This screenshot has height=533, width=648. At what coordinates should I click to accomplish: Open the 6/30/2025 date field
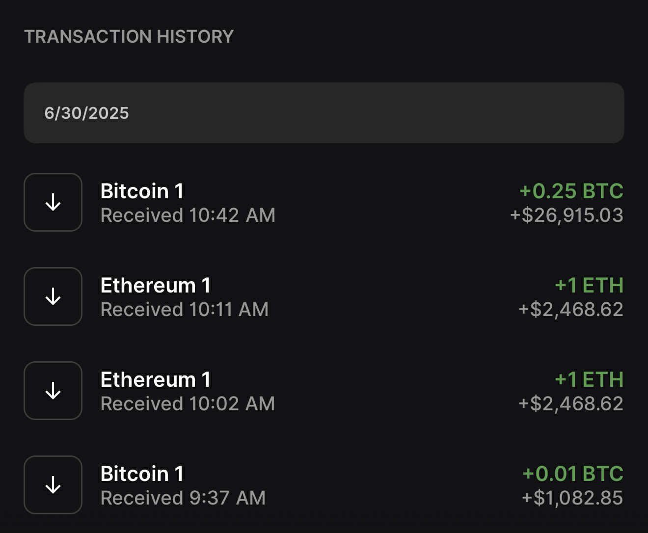[324, 113]
